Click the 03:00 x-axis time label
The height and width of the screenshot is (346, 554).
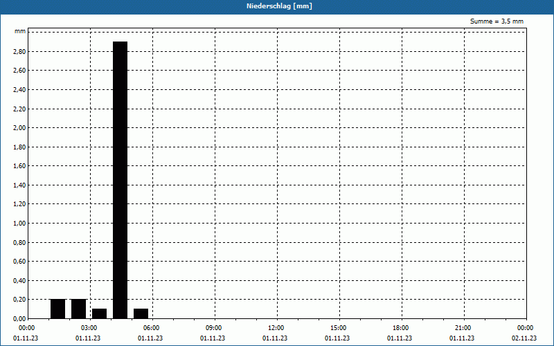point(91,328)
